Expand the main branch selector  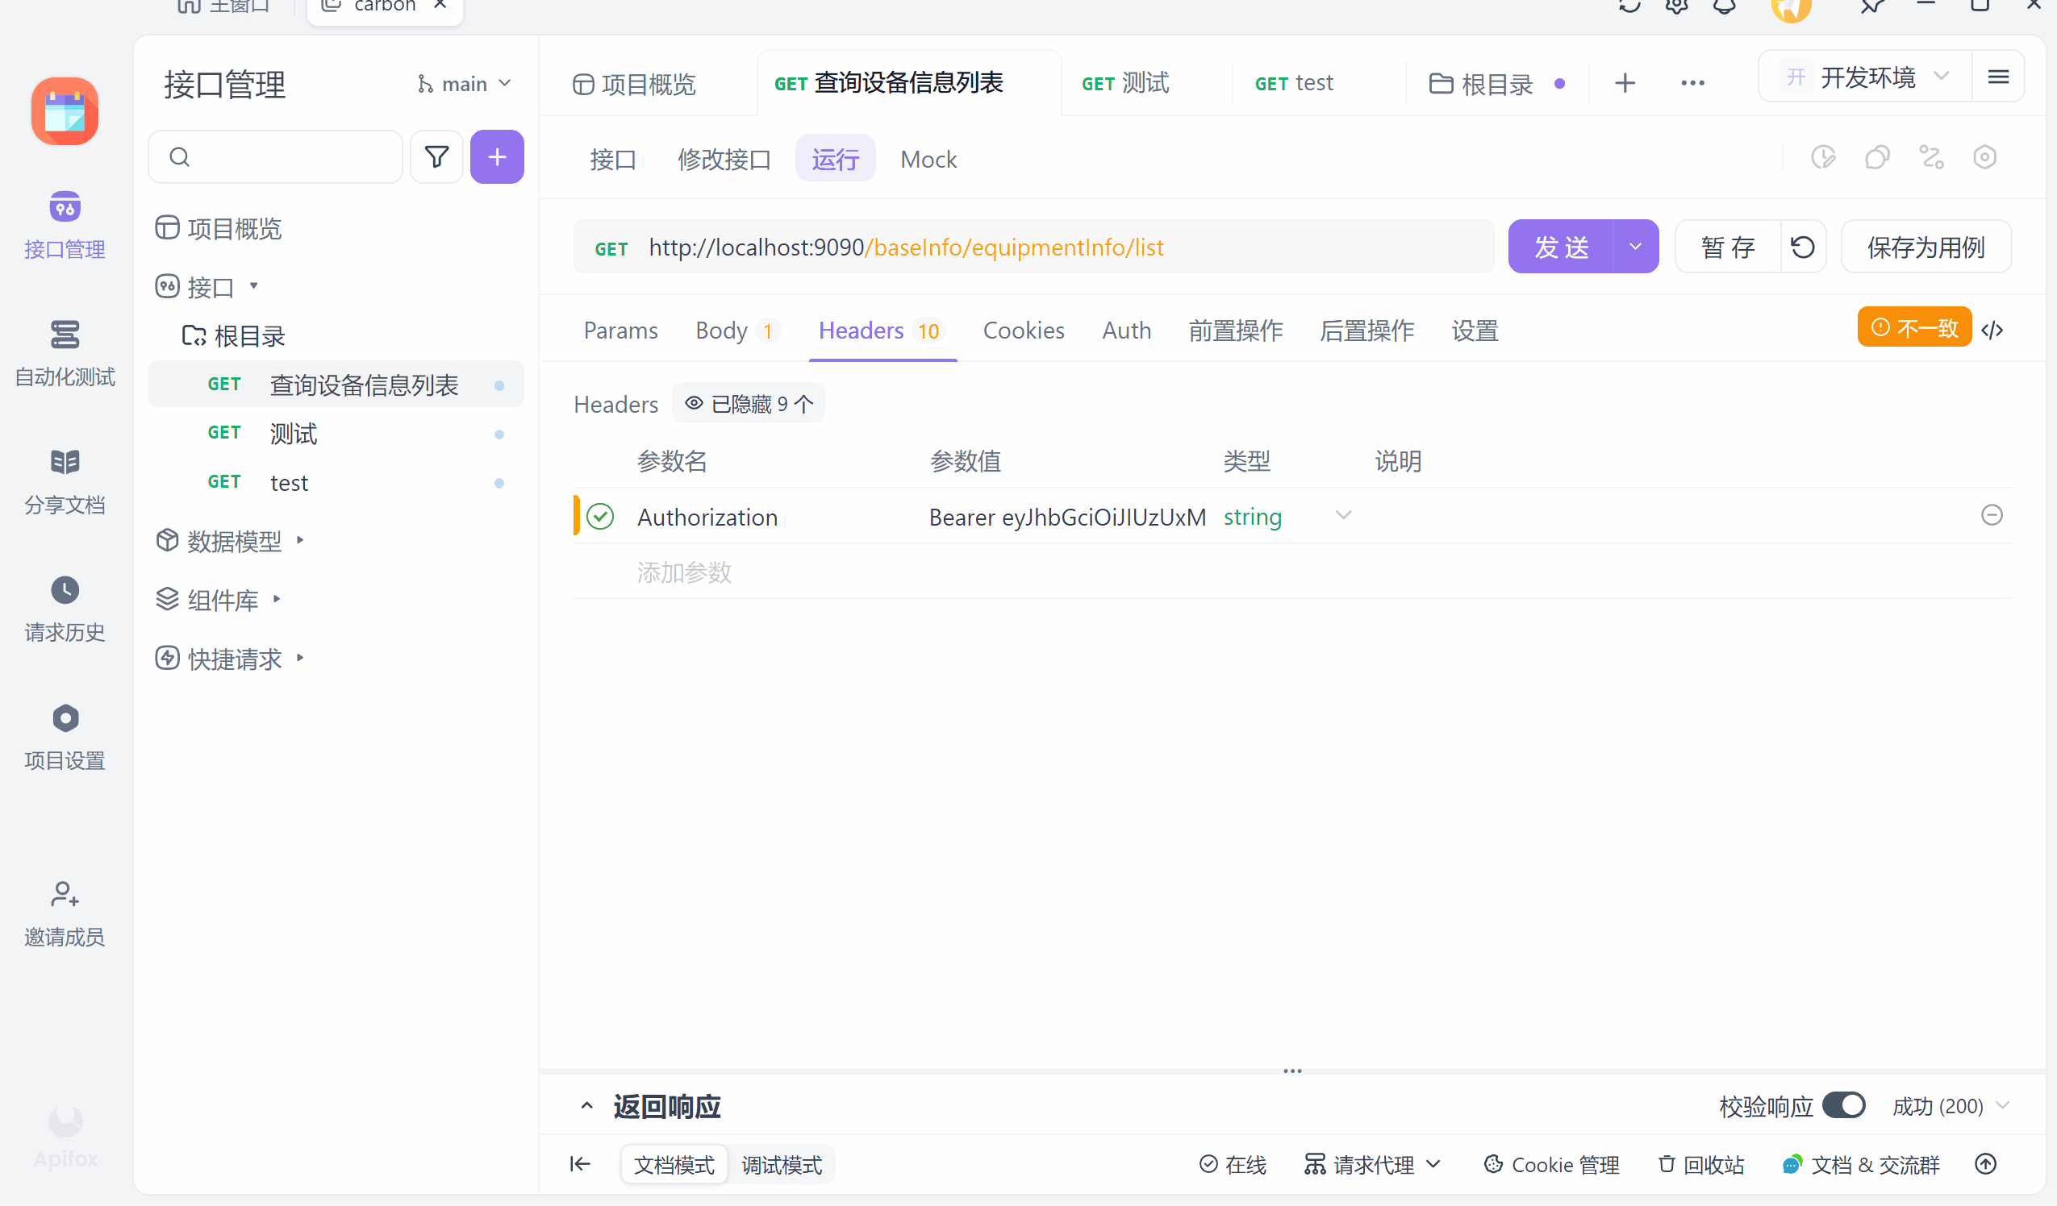tap(464, 82)
